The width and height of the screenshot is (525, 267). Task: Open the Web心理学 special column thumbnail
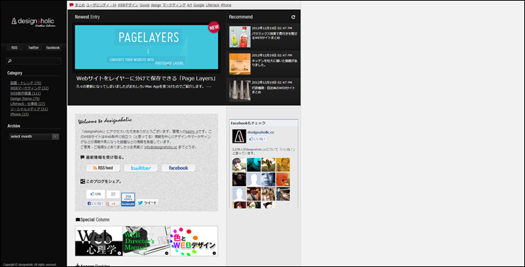click(x=99, y=241)
